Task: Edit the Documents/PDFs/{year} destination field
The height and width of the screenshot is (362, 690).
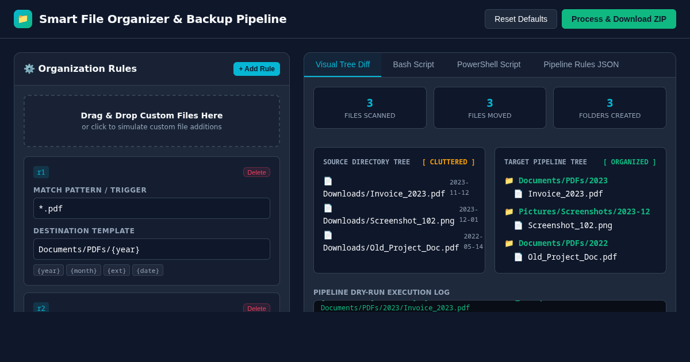Action: click(152, 249)
